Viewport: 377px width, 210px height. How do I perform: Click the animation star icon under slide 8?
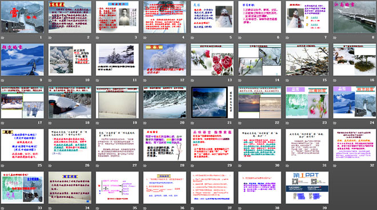pyautogui.click(x=335, y=38)
